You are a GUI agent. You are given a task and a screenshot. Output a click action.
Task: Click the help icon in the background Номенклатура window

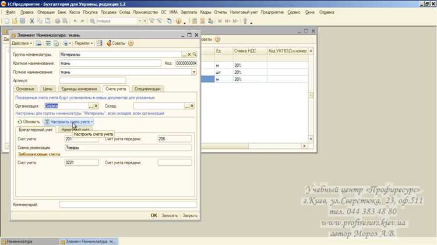pos(218,39)
